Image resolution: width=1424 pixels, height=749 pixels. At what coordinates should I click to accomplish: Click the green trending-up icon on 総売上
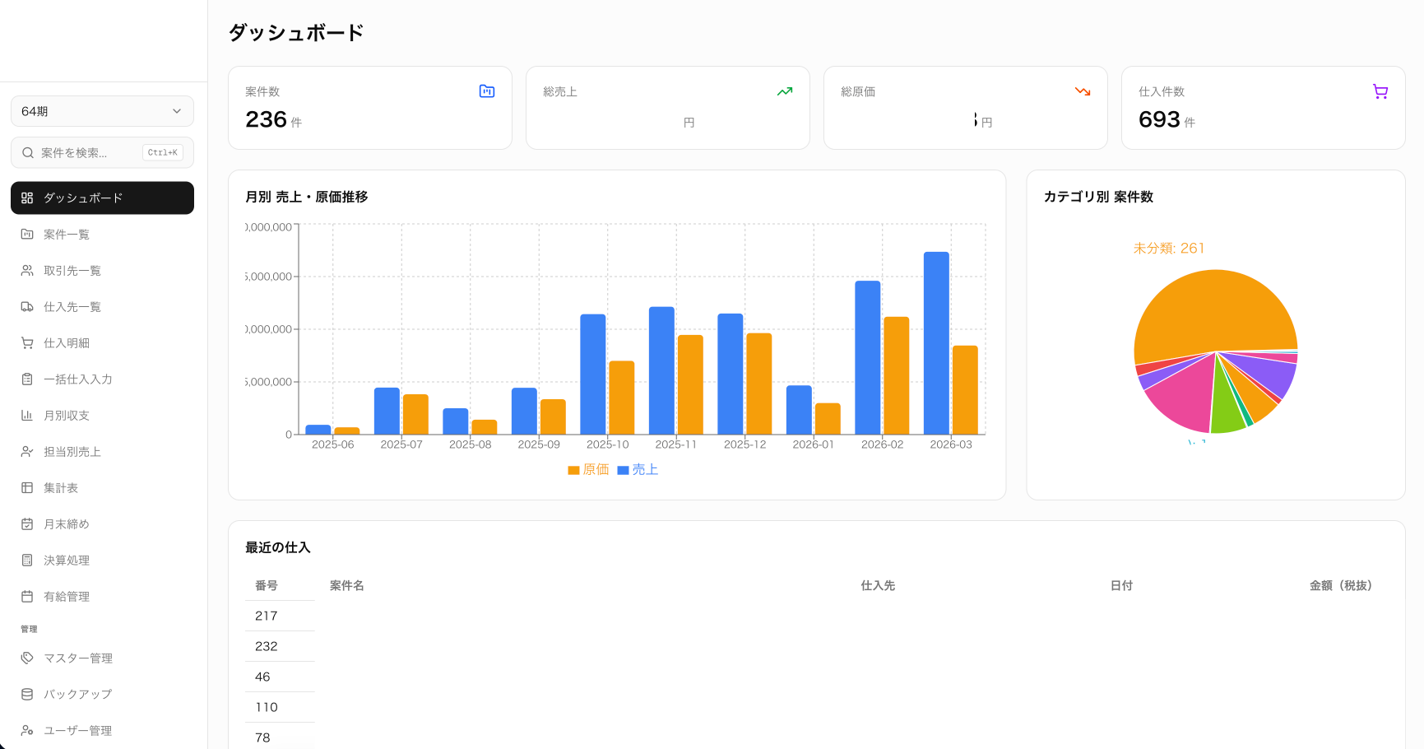tap(785, 91)
